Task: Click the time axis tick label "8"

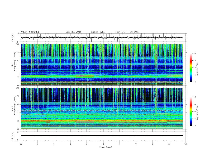Action: [153, 144]
